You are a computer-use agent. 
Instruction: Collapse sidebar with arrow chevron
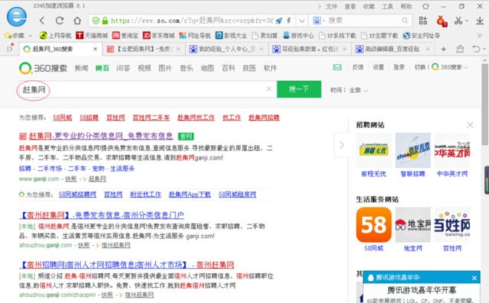tap(342, 145)
